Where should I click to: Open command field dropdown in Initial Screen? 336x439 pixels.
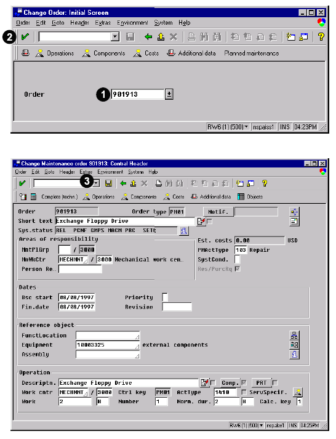[x=114, y=37]
